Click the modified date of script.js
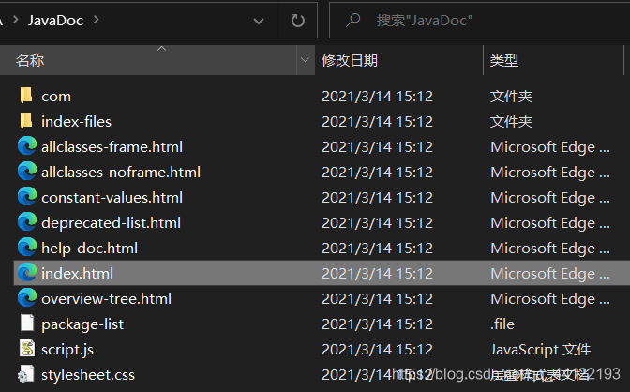This screenshot has width=630, height=392. pyautogui.click(x=377, y=350)
